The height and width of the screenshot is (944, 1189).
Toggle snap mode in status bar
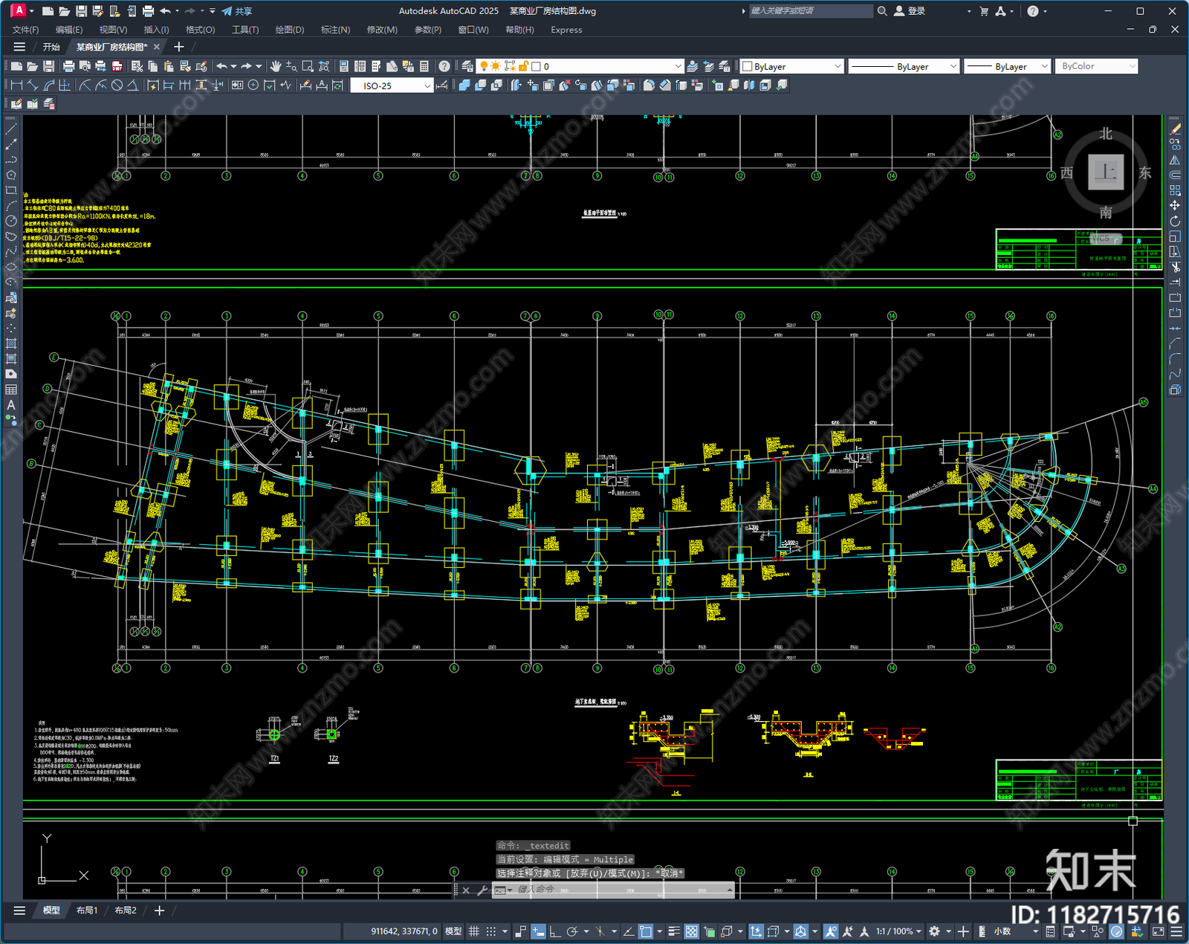pyautogui.click(x=491, y=931)
